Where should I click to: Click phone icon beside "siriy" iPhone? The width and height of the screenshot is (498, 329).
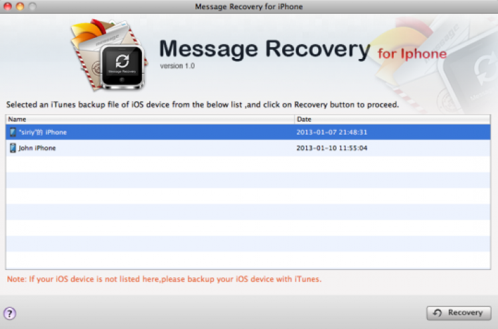[13, 132]
